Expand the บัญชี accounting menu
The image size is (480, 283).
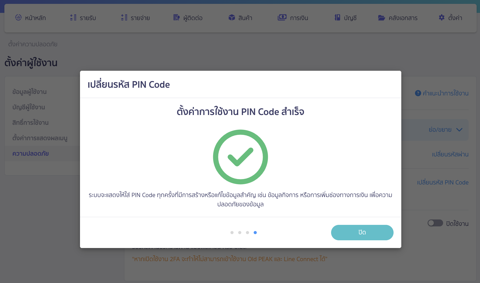337,17
